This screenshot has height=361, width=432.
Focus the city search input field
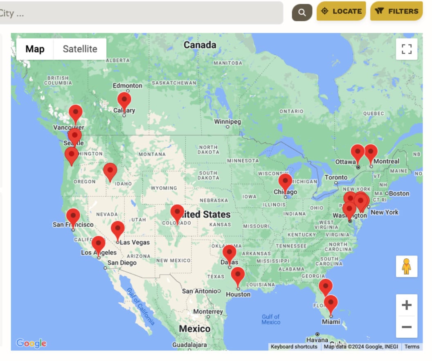click(139, 13)
